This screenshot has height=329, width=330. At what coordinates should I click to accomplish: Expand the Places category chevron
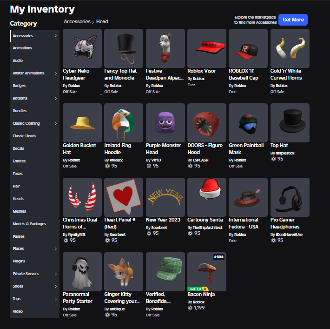[56, 248]
